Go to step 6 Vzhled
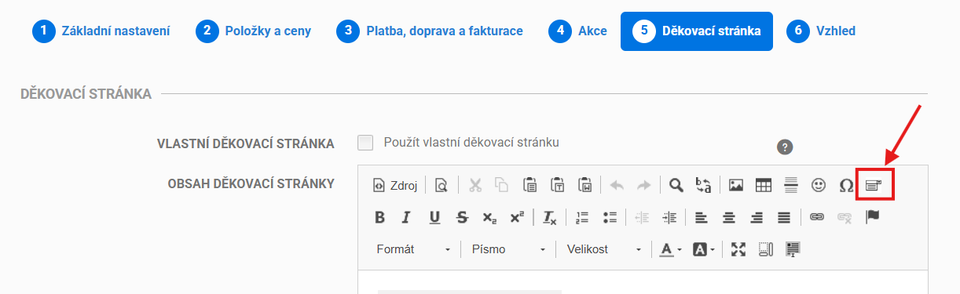The height and width of the screenshot is (294, 960). tap(821, 31)
